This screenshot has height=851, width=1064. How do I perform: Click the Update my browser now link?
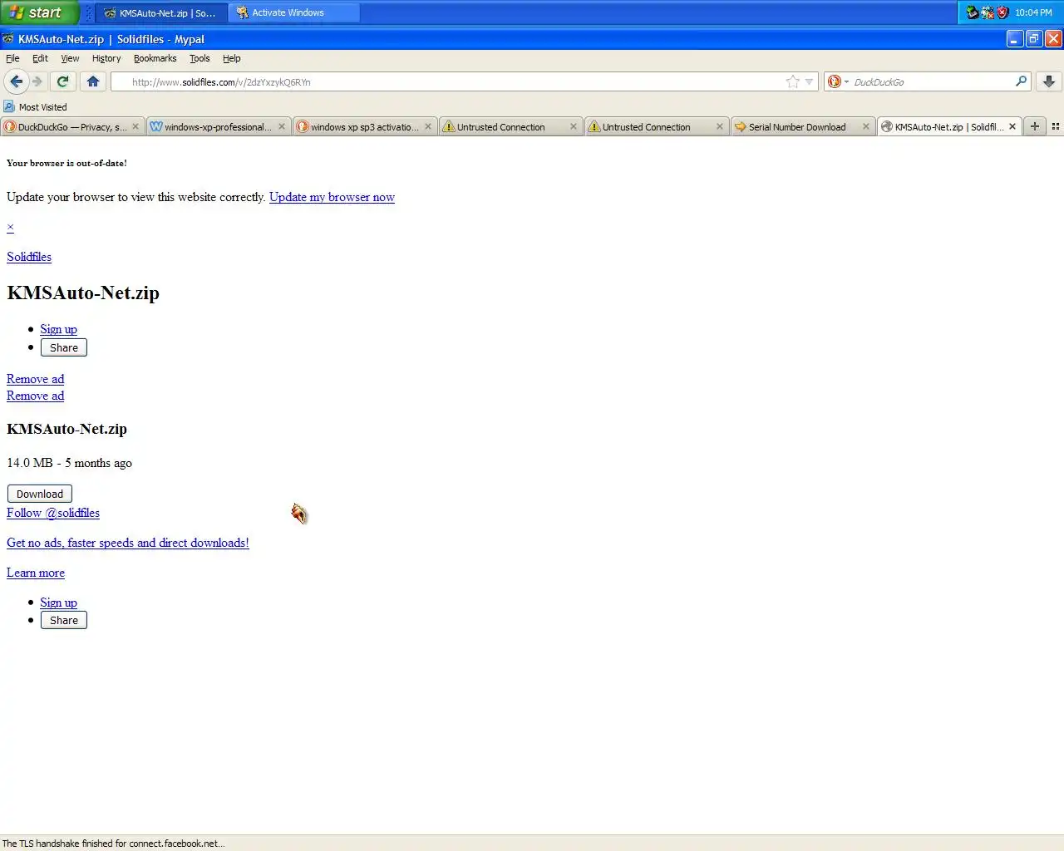(332, 197)
